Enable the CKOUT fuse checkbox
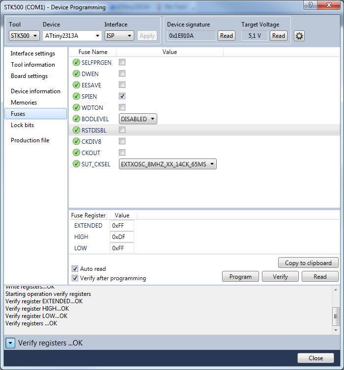The image size is (344, 370). (122, 153)
